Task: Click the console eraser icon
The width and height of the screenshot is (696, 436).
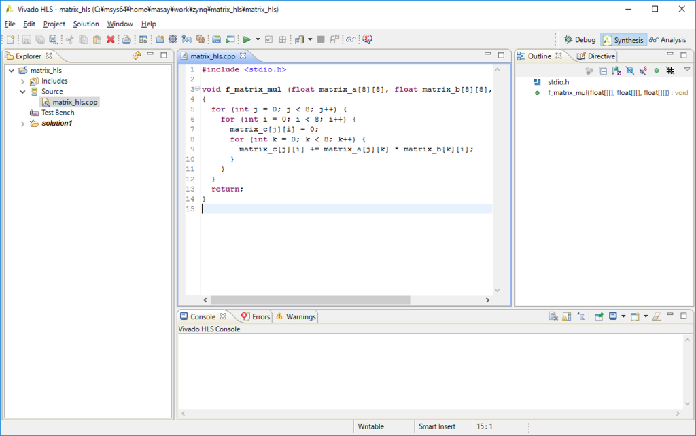Action: [657, 316]
